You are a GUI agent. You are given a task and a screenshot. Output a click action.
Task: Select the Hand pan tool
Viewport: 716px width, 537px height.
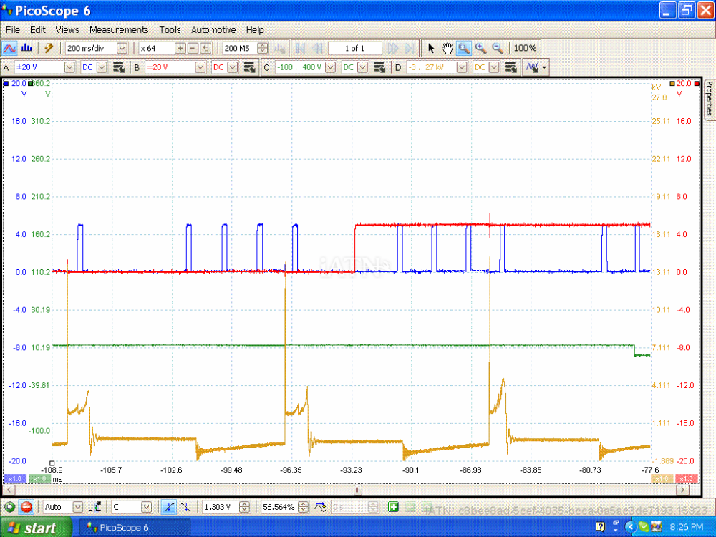pos(447,48)
